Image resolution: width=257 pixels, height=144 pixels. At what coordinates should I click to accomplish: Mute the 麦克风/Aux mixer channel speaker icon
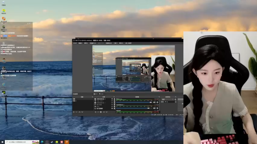click(x=155, y=102)
